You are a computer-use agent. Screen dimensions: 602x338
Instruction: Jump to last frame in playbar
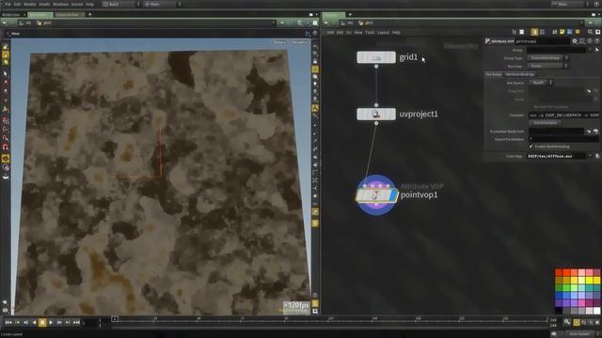76,323
